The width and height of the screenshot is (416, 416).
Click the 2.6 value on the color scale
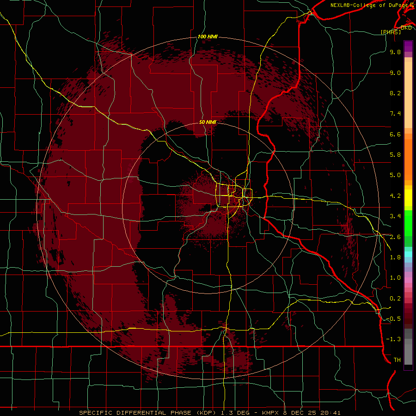[395, 237]
